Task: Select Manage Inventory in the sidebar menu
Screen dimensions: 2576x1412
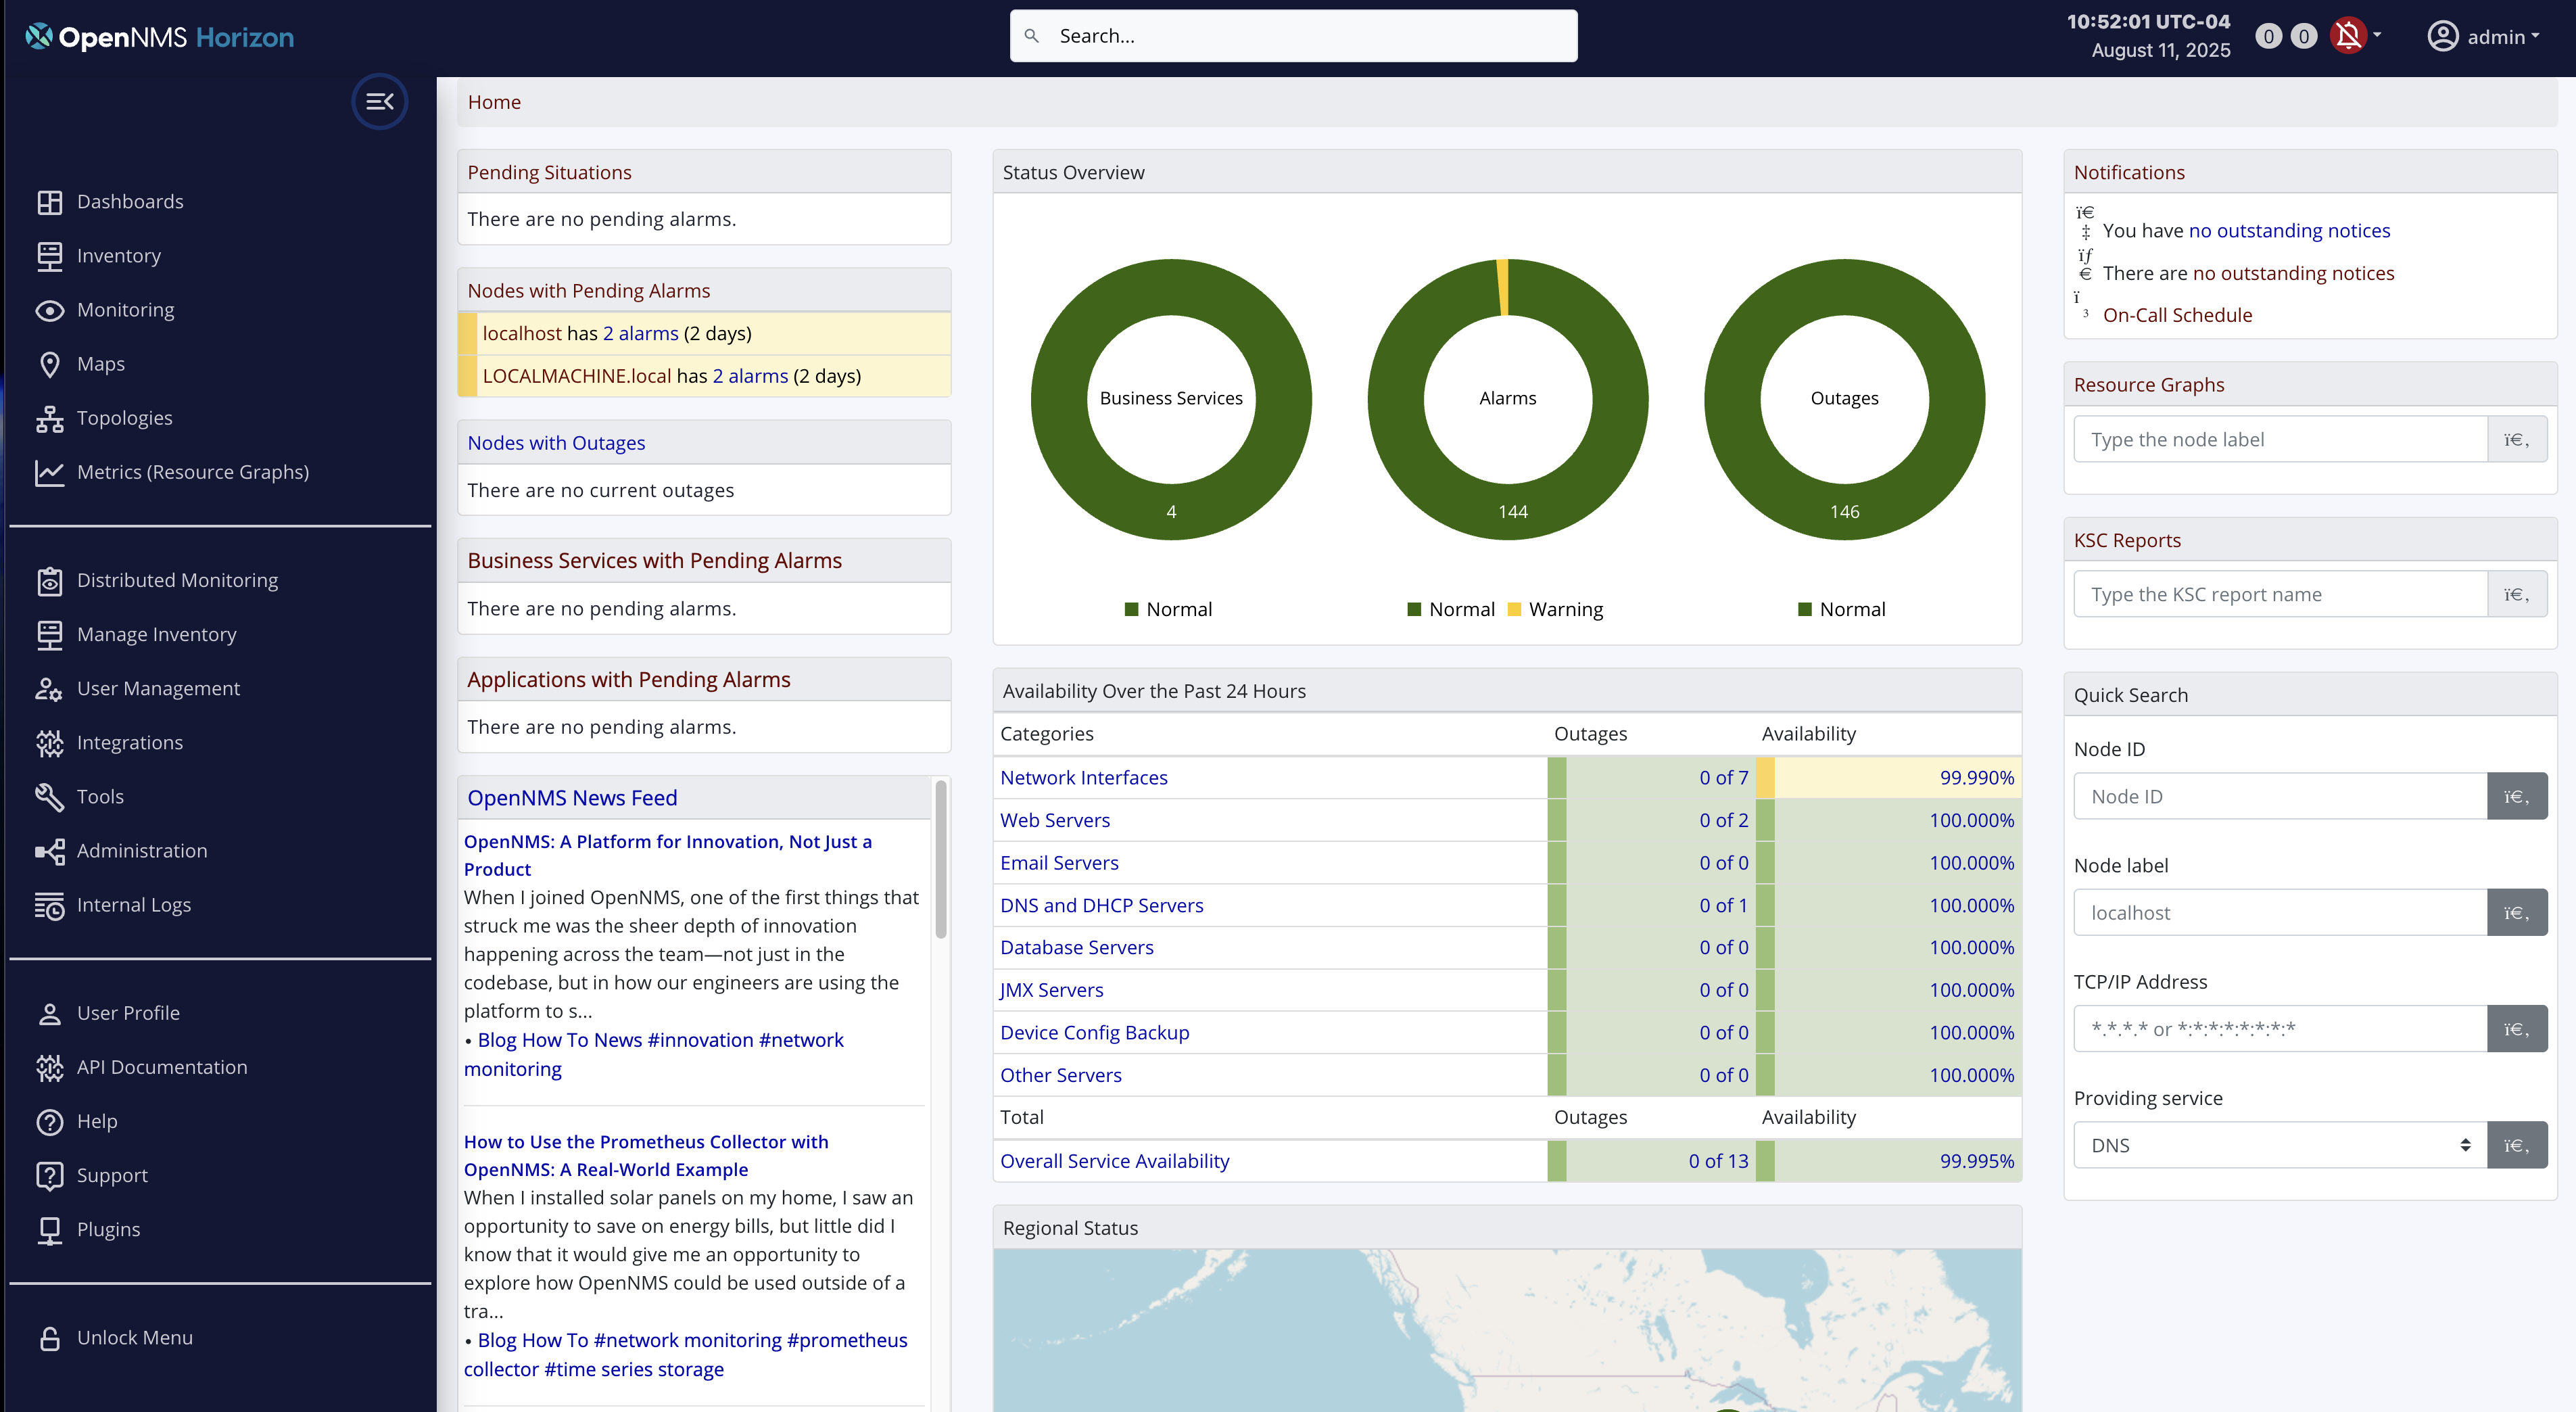Action: [157, 634]
